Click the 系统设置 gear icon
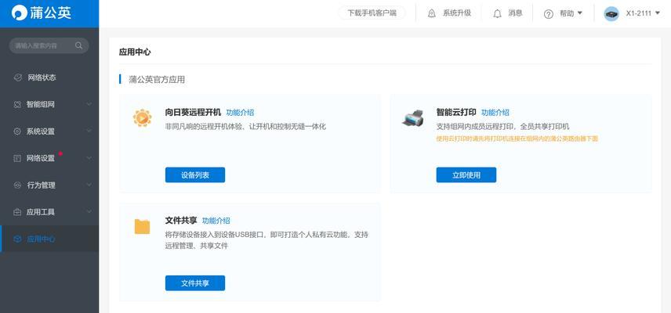Image resolution: width=671 pixels, height=313 pixels. [17, 131]
